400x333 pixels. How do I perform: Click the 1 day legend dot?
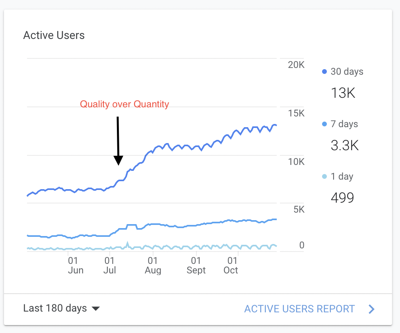pos(324,177)
